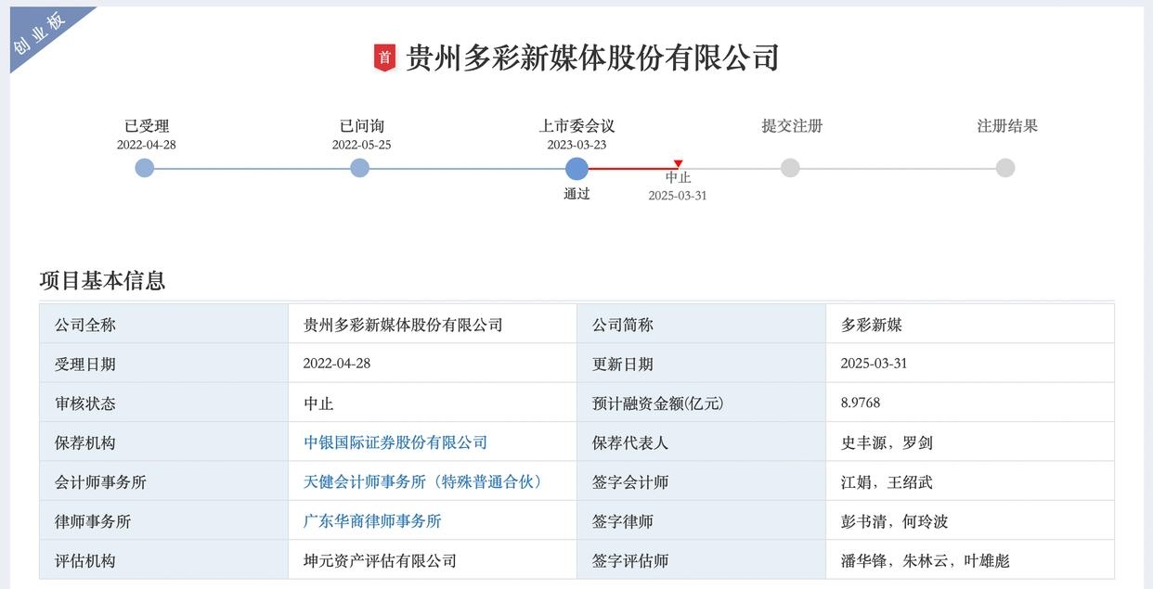Click the 受理日期 field label

(x=85, y=365)
